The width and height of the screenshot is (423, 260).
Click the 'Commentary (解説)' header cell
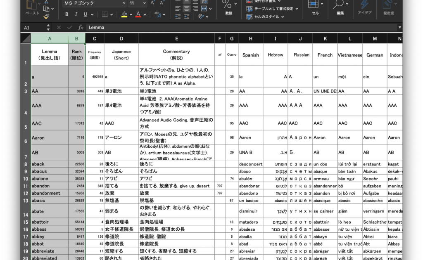(x=176, y=55)
